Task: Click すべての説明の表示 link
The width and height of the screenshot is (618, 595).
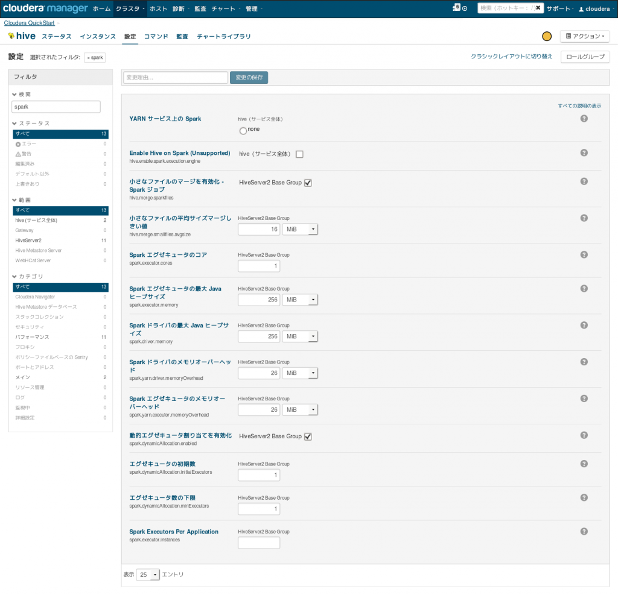Action: [580, 105]
